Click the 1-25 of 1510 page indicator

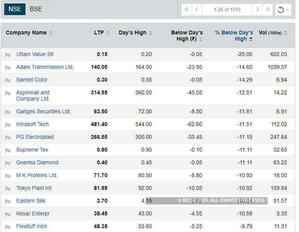coord(227,10)
